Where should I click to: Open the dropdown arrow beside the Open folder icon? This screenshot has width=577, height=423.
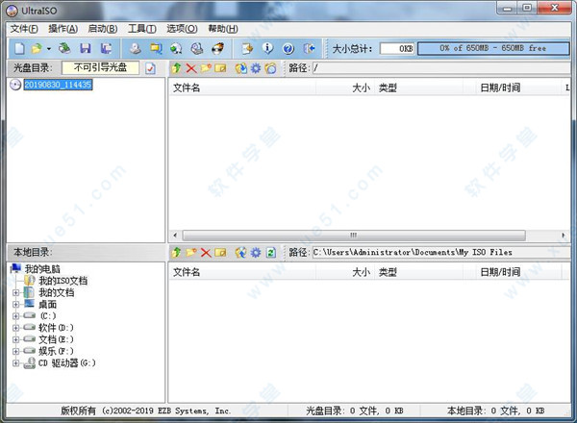point(49,49)
